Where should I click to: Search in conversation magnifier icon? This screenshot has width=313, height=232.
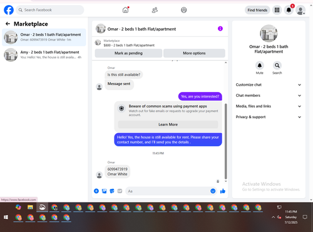click(x=277, y=66)
